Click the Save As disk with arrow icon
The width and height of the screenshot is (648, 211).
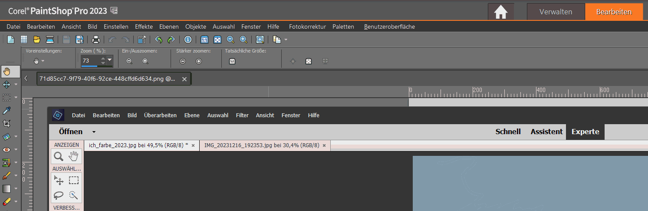click(79, 40)
